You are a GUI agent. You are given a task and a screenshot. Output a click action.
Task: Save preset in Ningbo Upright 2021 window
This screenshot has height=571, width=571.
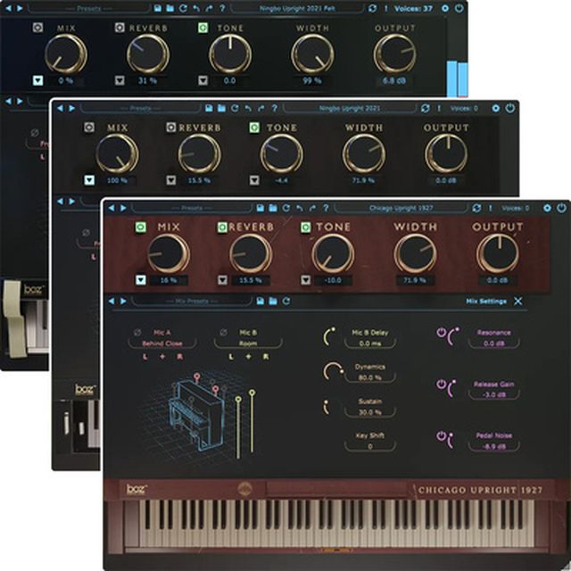click(x=209, y=108)
